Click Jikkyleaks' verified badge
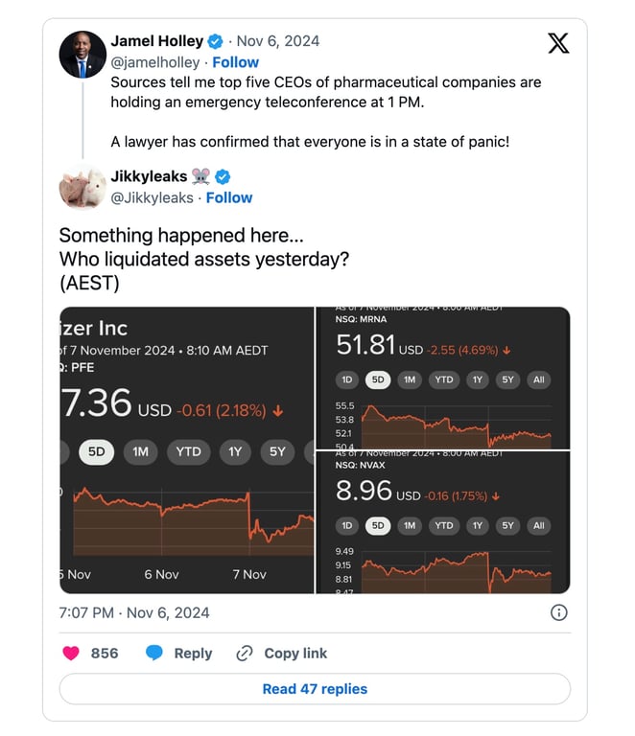The image size is (635, 736). pyautogui.click(x=223, y=176)
